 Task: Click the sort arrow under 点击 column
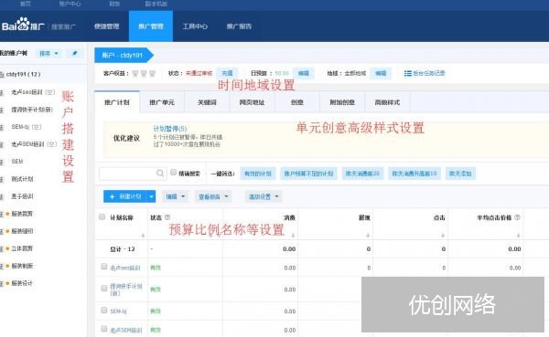[x=443, y=236]
